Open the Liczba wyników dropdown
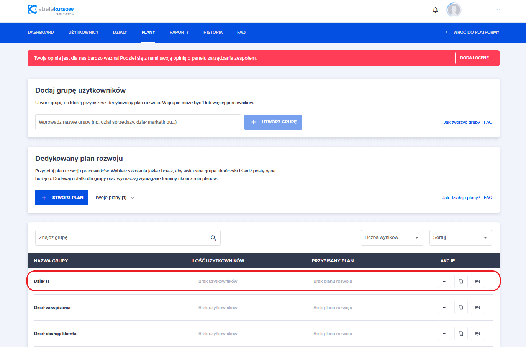 392,238
